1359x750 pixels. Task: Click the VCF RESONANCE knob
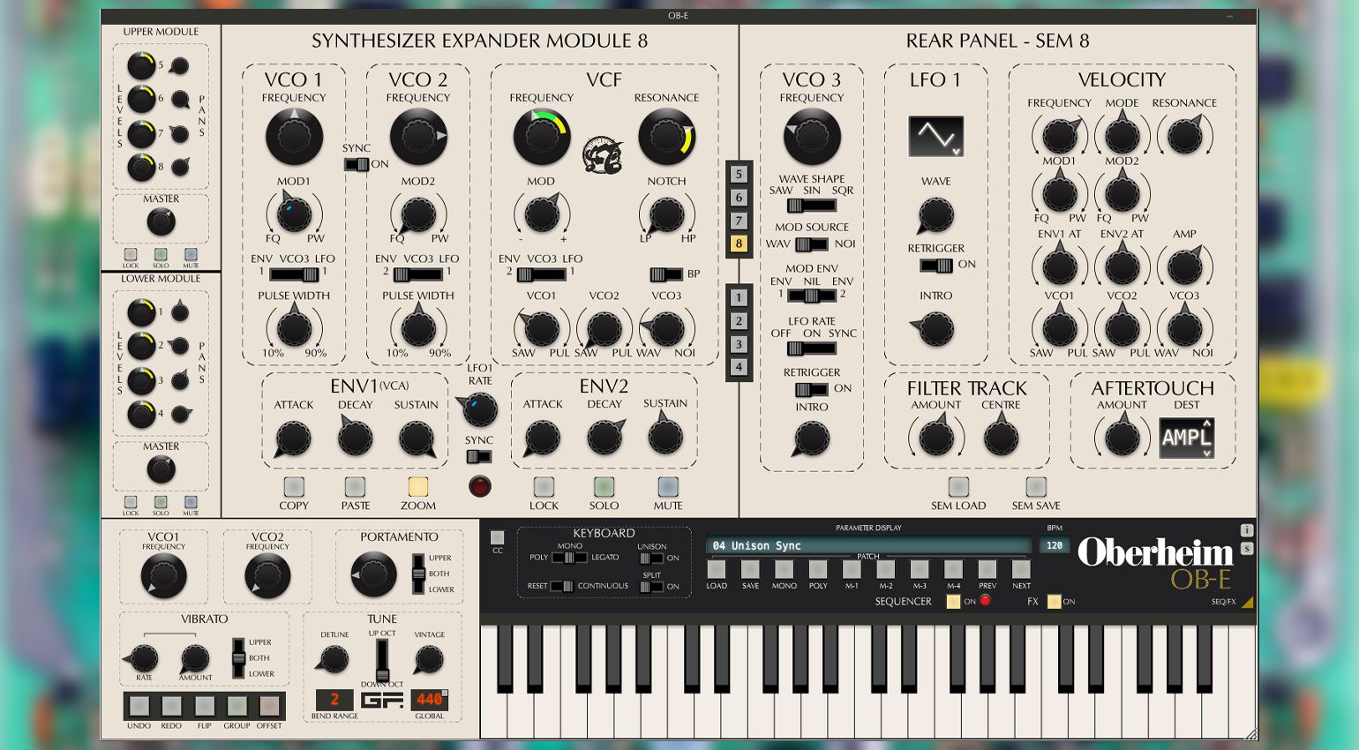(666, 137)
